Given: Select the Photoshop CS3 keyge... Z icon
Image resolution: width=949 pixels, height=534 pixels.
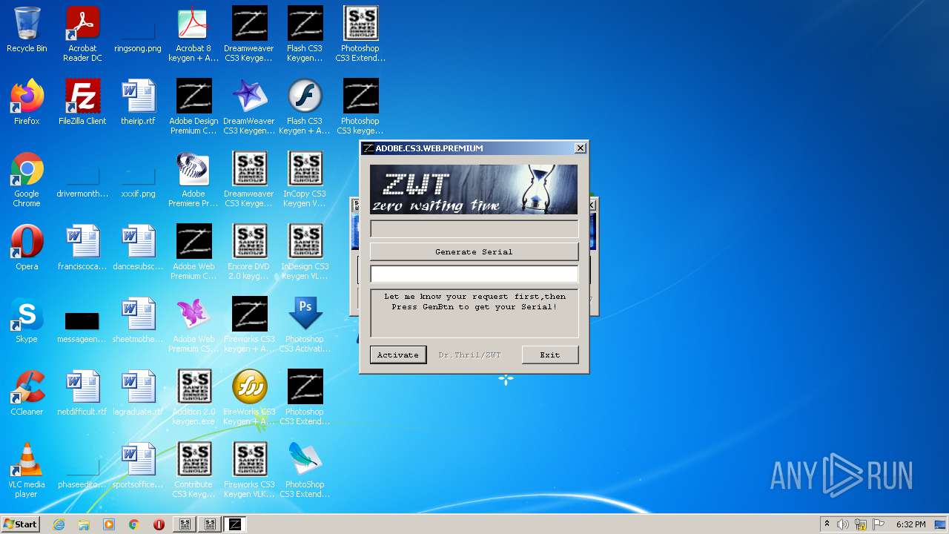Looking at the screenshot, I should tap(360, 107).
